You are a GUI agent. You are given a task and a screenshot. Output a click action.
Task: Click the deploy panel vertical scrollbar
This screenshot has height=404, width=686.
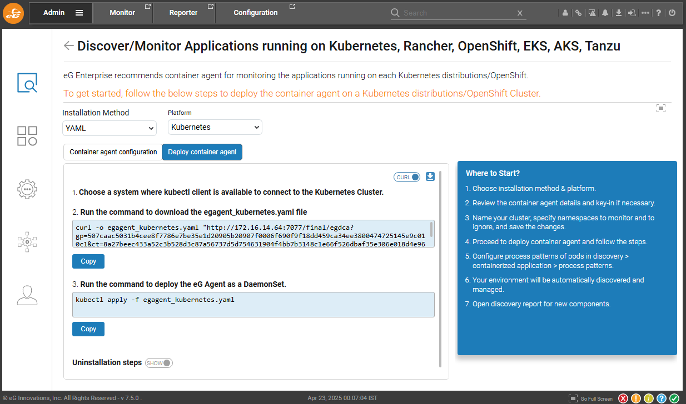click(440, 269)
